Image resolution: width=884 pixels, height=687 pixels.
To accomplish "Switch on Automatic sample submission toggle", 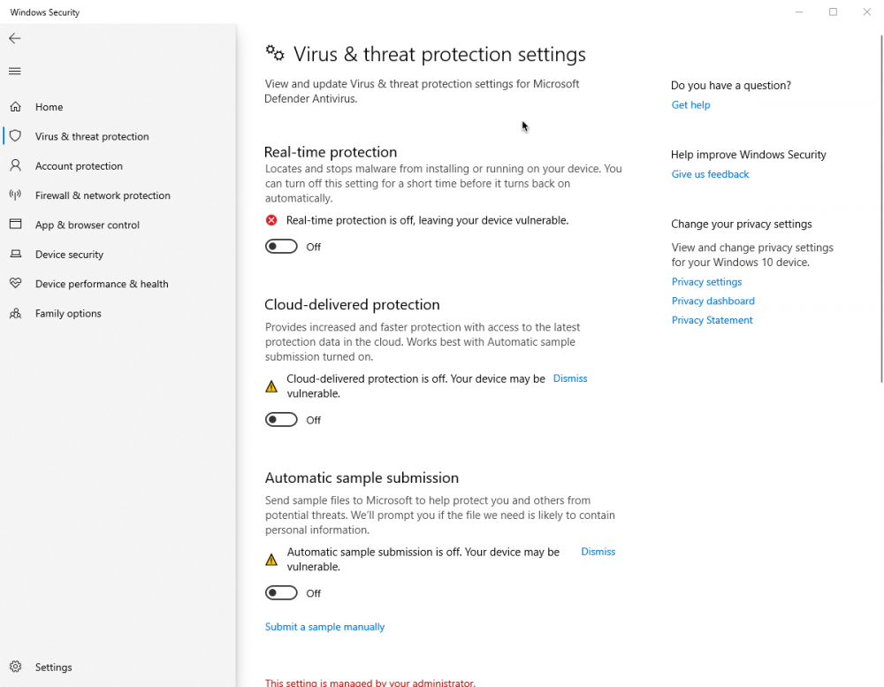I will point(281,593).
